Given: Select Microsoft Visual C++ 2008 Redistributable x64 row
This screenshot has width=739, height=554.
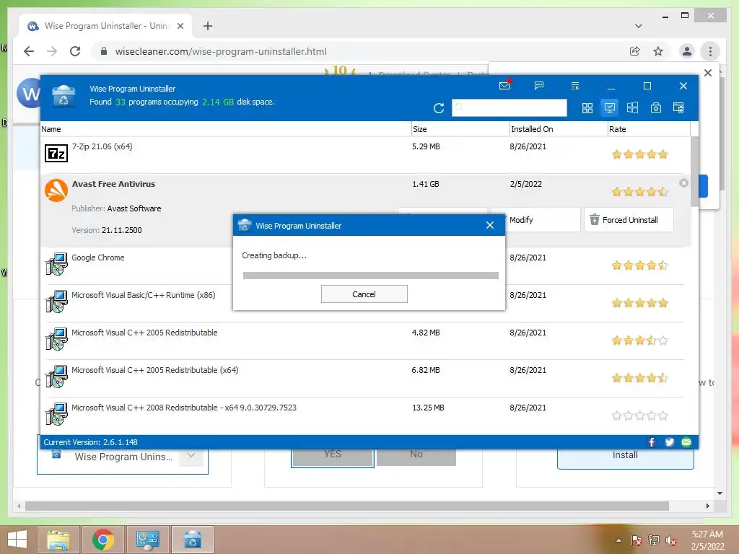Looking at the screenshot, I should coord(364,415).
